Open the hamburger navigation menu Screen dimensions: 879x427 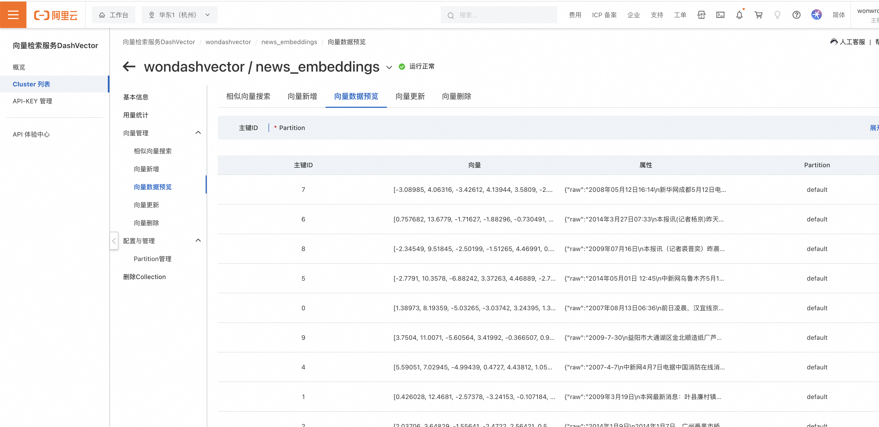[13, 14]
